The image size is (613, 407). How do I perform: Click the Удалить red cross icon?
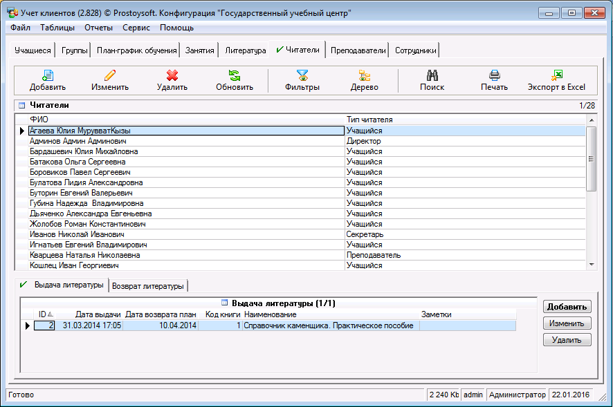[172, 76]
